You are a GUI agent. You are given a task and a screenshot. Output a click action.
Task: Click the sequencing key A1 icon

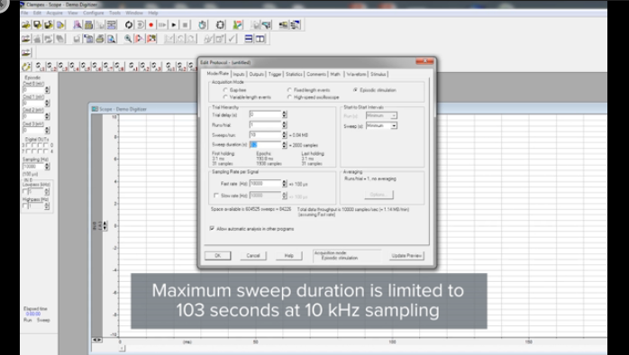pyautogui.click(x=133, y=66)
